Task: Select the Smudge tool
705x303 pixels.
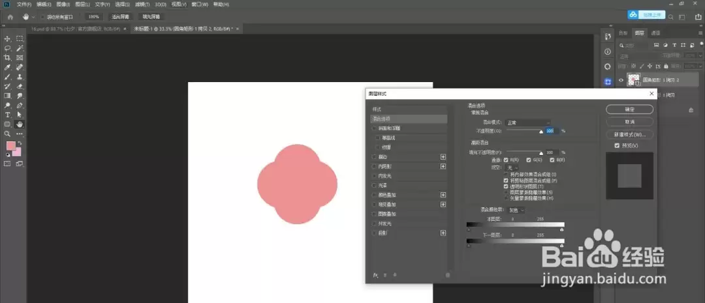Action: click(x=20, y=96)
